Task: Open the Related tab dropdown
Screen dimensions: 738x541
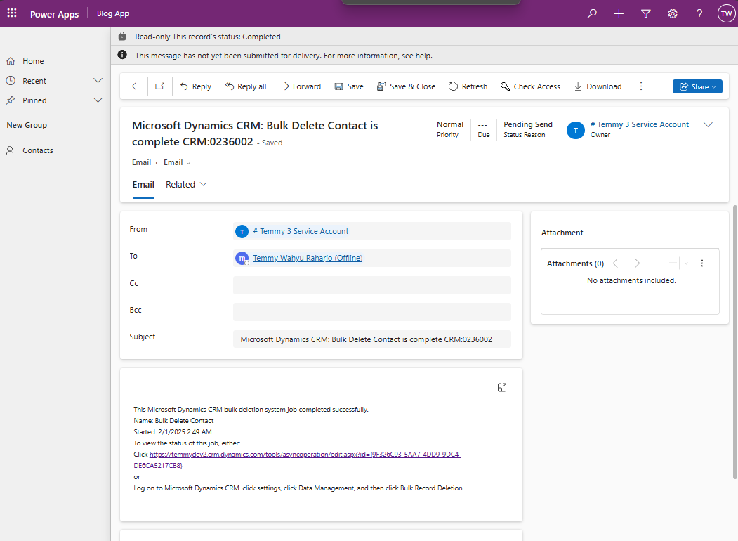Action: [186, 185]
